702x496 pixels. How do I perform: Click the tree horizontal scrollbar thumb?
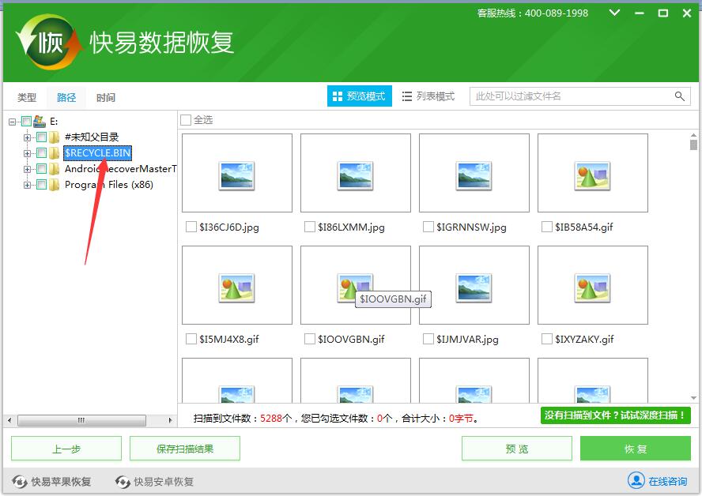point(81,420)
